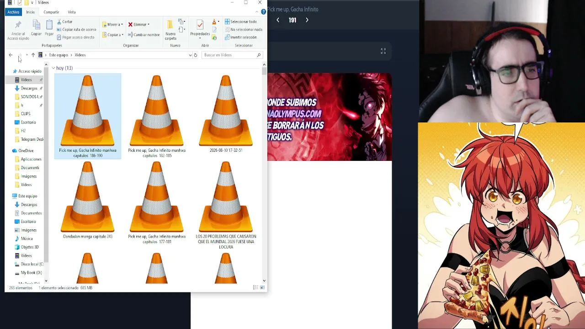Switch to large icons view in status bar

262,287
